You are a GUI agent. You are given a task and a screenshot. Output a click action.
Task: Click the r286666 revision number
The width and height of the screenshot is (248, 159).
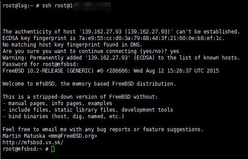117,71
